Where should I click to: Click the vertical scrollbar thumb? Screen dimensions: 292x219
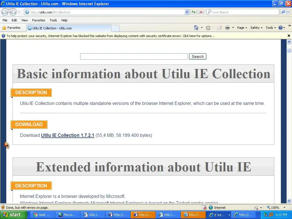(289, 50)
